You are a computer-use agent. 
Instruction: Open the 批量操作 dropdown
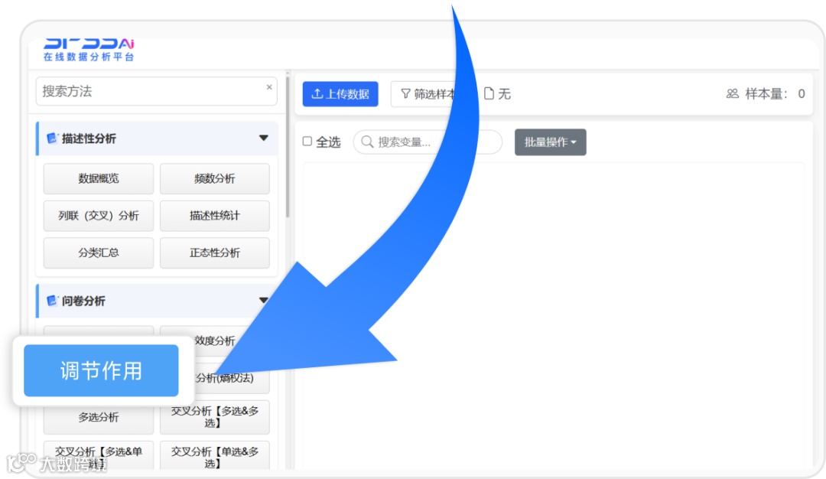550,142
